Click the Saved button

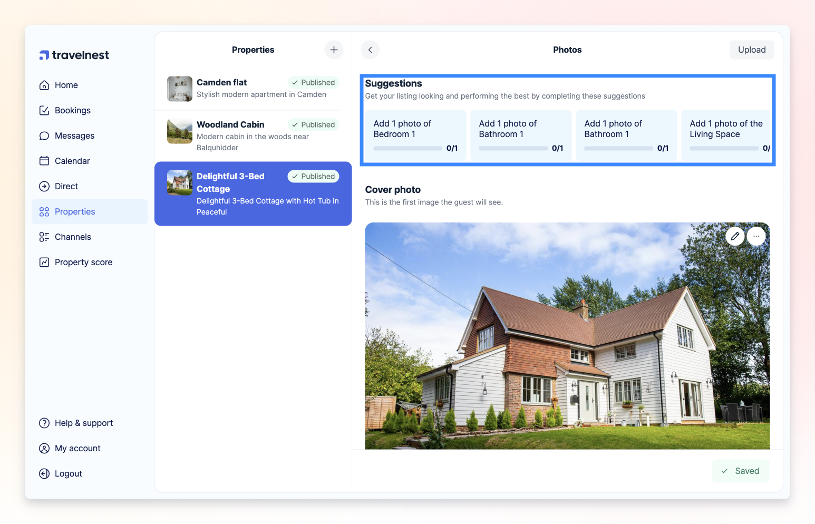pyautogui.click(x=740, y=471)
